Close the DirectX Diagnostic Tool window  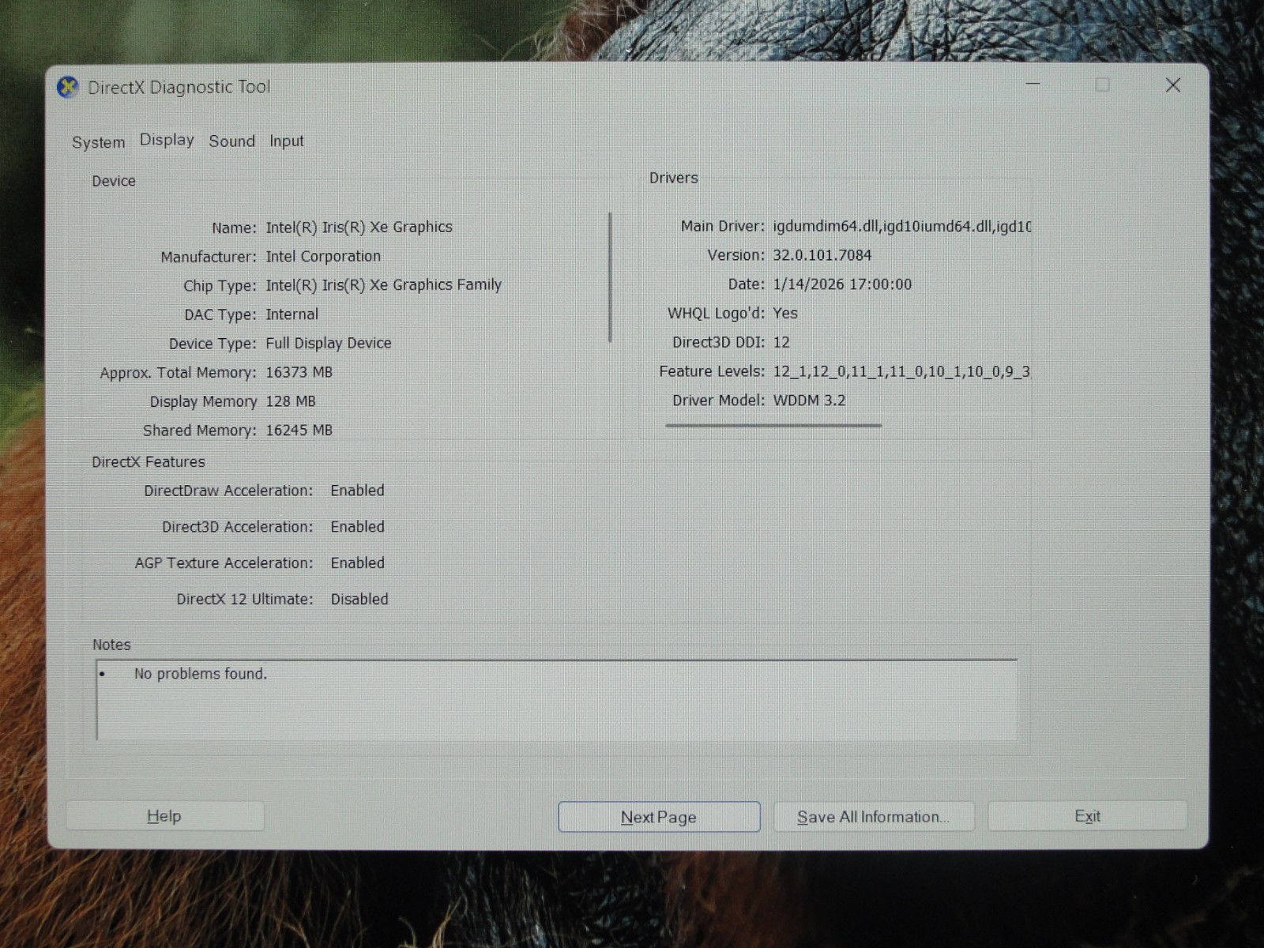pos(1173,85)
